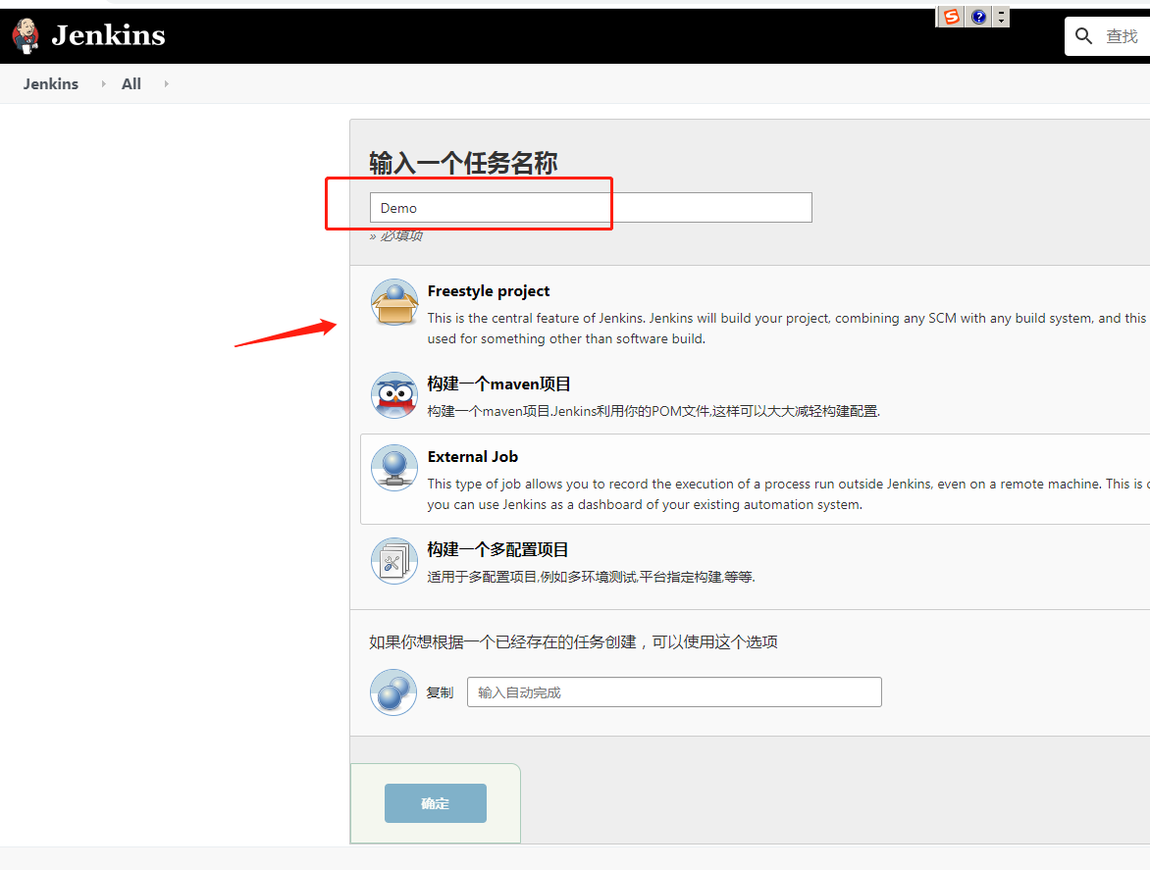Expand the arrow after All breadcrumb
This screenshot has height=870, width=1150.
click(166, 84)
